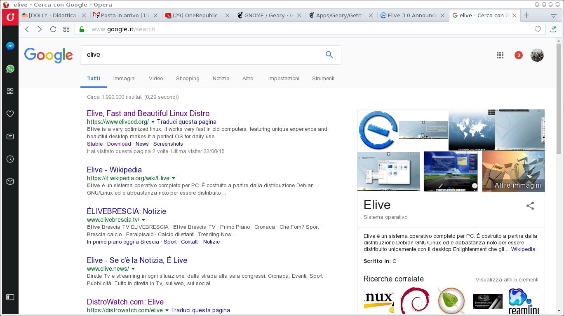Select the Shopping search tab
This screenshot has width=564, height=316.
pyautogui.click(x=188, y=78)
